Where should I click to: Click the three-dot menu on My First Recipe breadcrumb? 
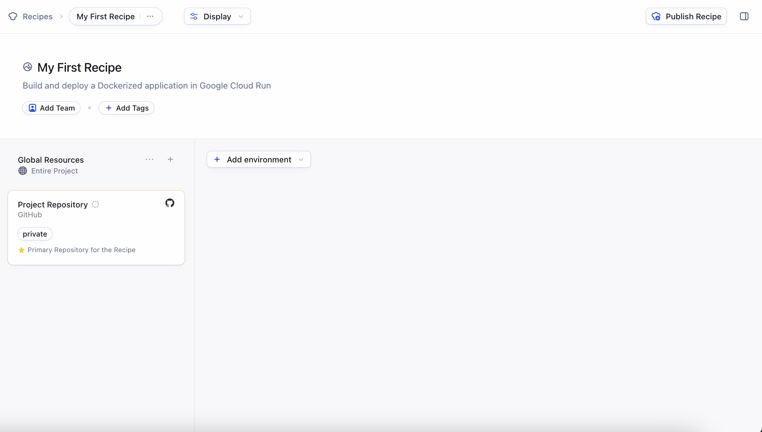[150, 16]
